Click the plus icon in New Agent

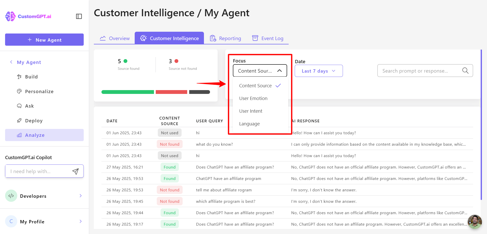[30, 40]
